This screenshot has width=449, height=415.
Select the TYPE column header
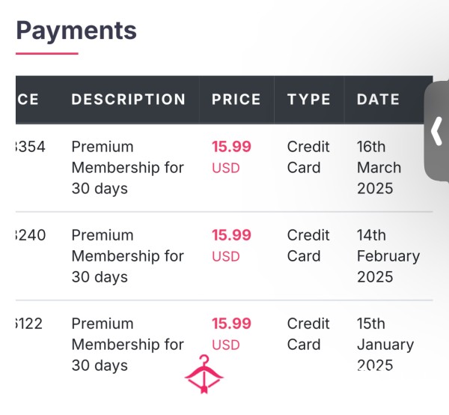click(x=308, y=100)
